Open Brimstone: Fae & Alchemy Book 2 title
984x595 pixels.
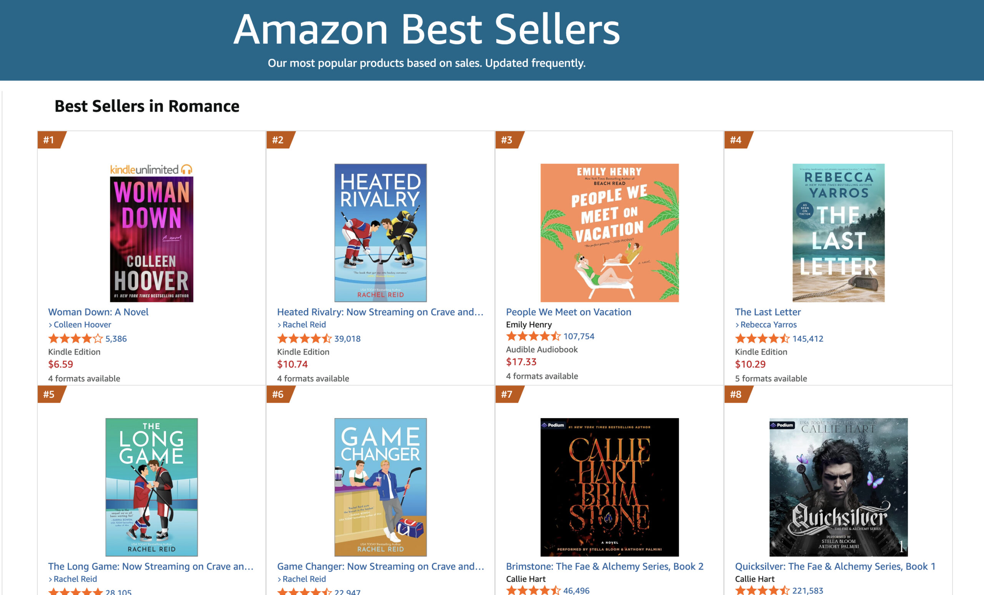[x=604, y=566]
